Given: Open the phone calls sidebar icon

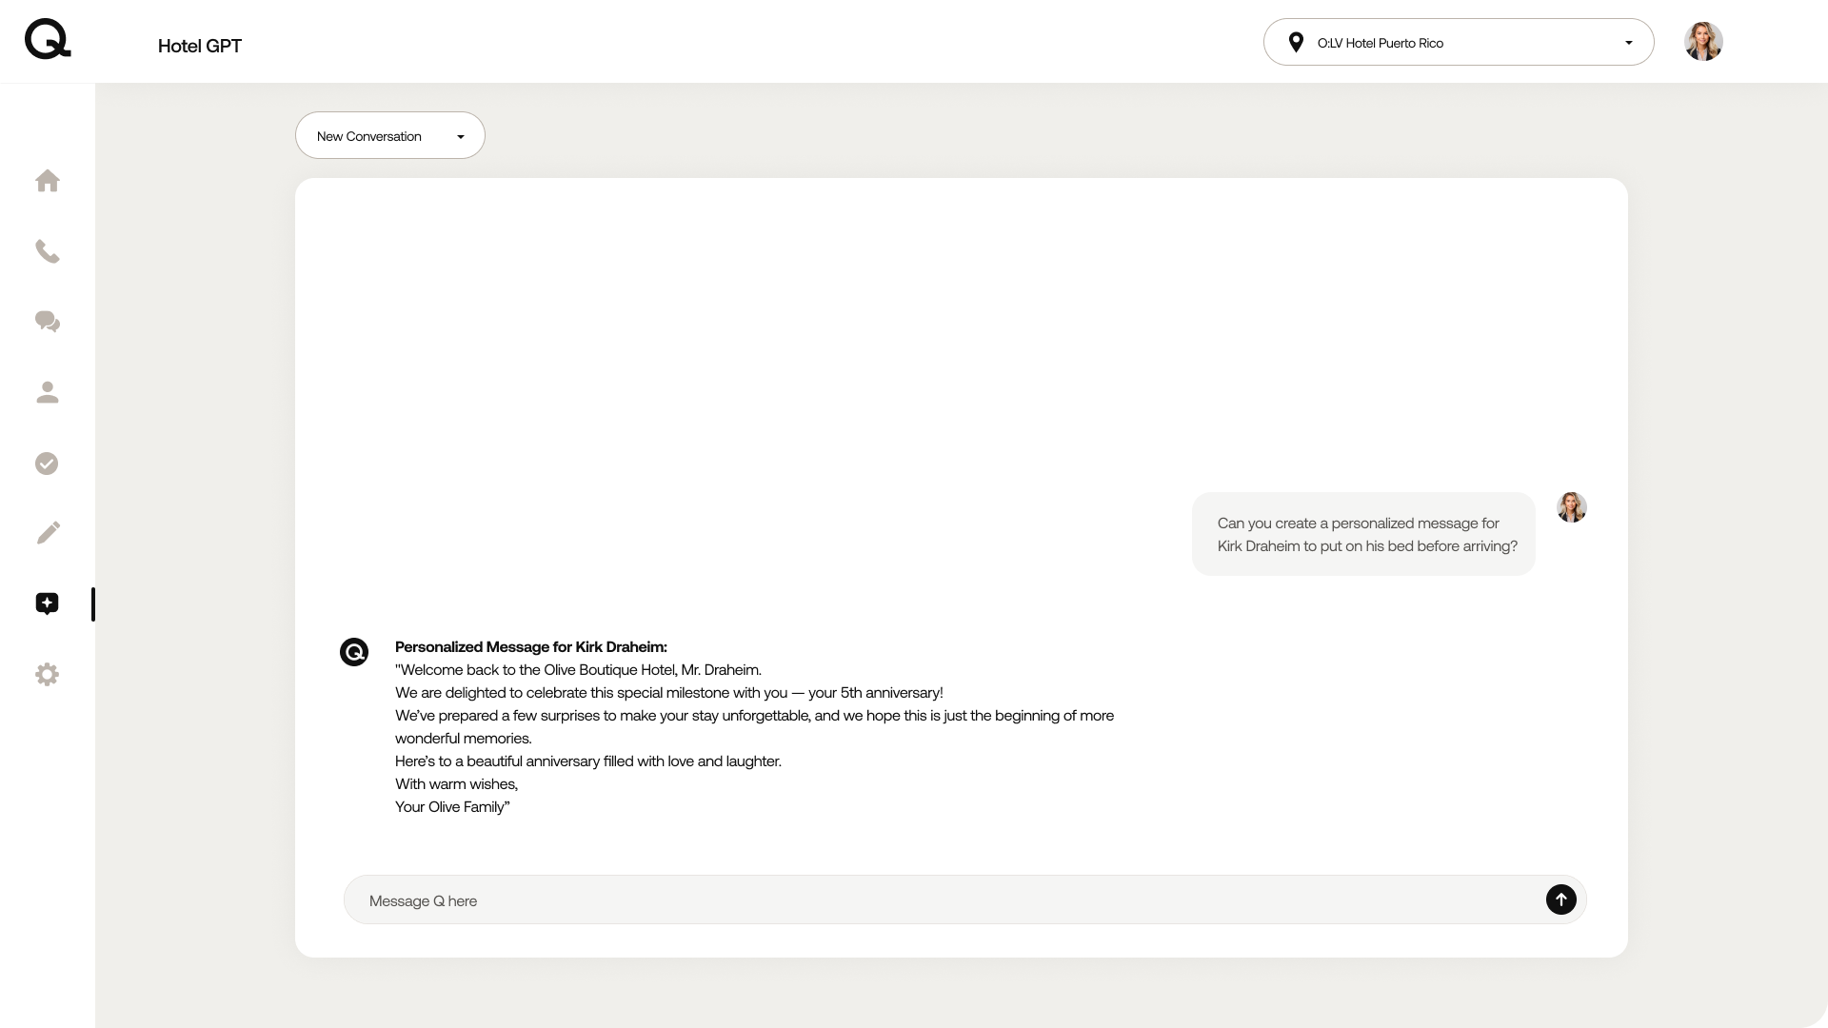Looking at the screenshot, I should click(48, 251).
